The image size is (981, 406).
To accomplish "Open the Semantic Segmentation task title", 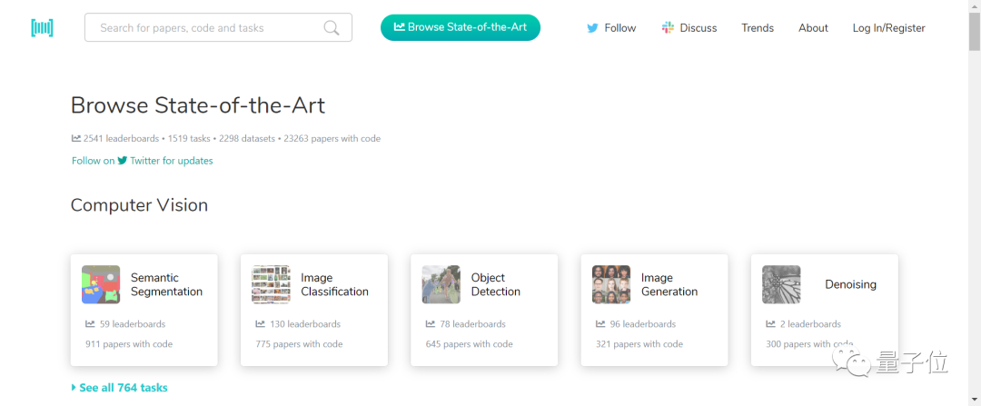I will point(166,284).
